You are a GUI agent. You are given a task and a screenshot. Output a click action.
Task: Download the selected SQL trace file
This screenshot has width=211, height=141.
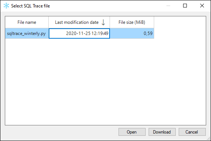coord(162,132)
